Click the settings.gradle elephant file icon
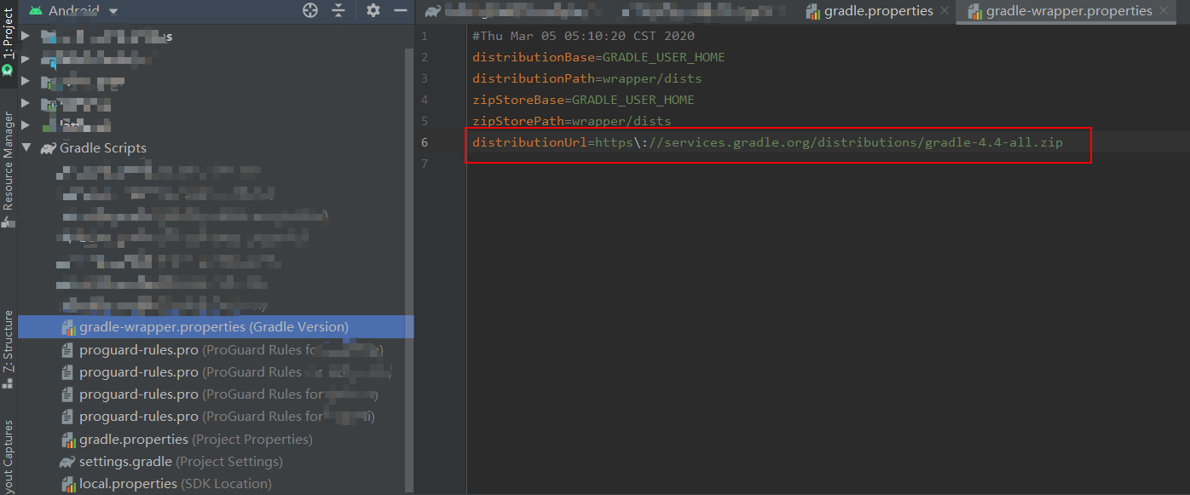The image size is (1190, 495). (x=67, y=462)
